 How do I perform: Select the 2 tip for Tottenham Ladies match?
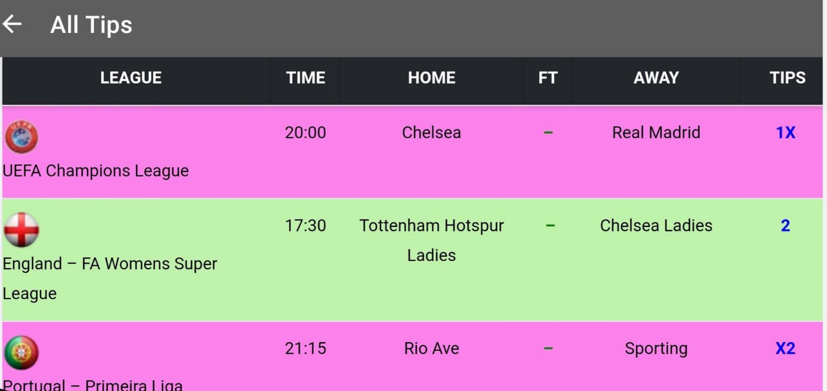click(785, 225)
